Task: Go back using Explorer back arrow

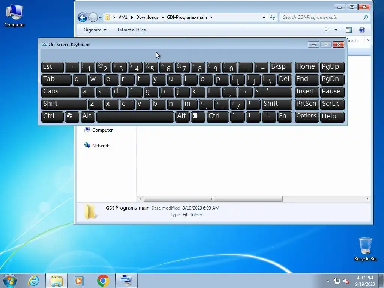Action: tap(82, 17)
